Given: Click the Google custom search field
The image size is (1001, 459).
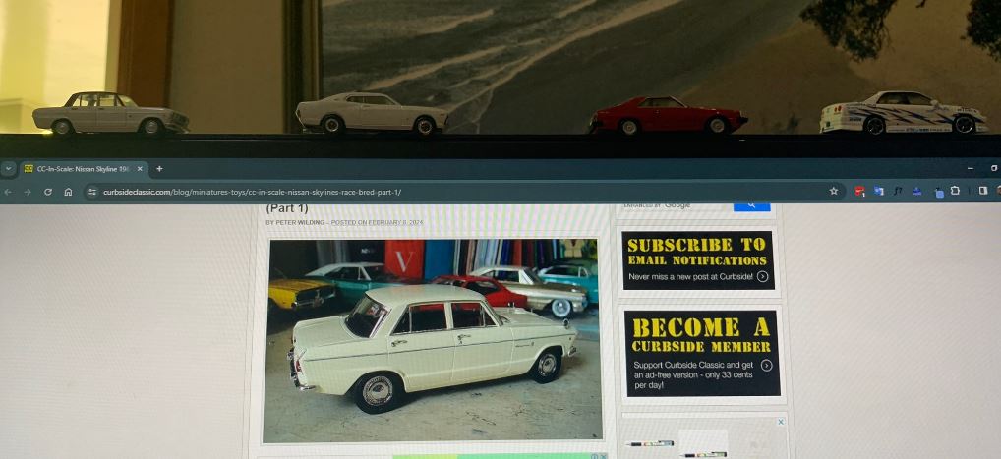Looking at the screenshot, I should pyautogui.click(x=676, y=205).
